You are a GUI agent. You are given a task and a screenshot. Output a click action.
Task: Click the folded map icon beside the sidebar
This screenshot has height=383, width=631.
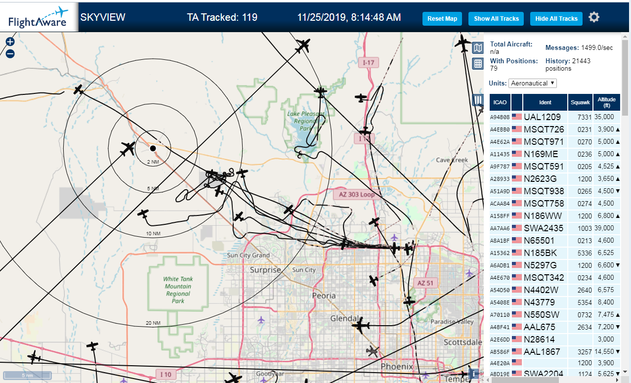[x=478, y=48]
